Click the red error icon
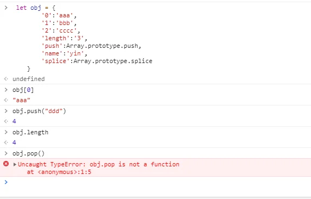The width and height of the screenshot is (311, 199). [x=6, y=164]
